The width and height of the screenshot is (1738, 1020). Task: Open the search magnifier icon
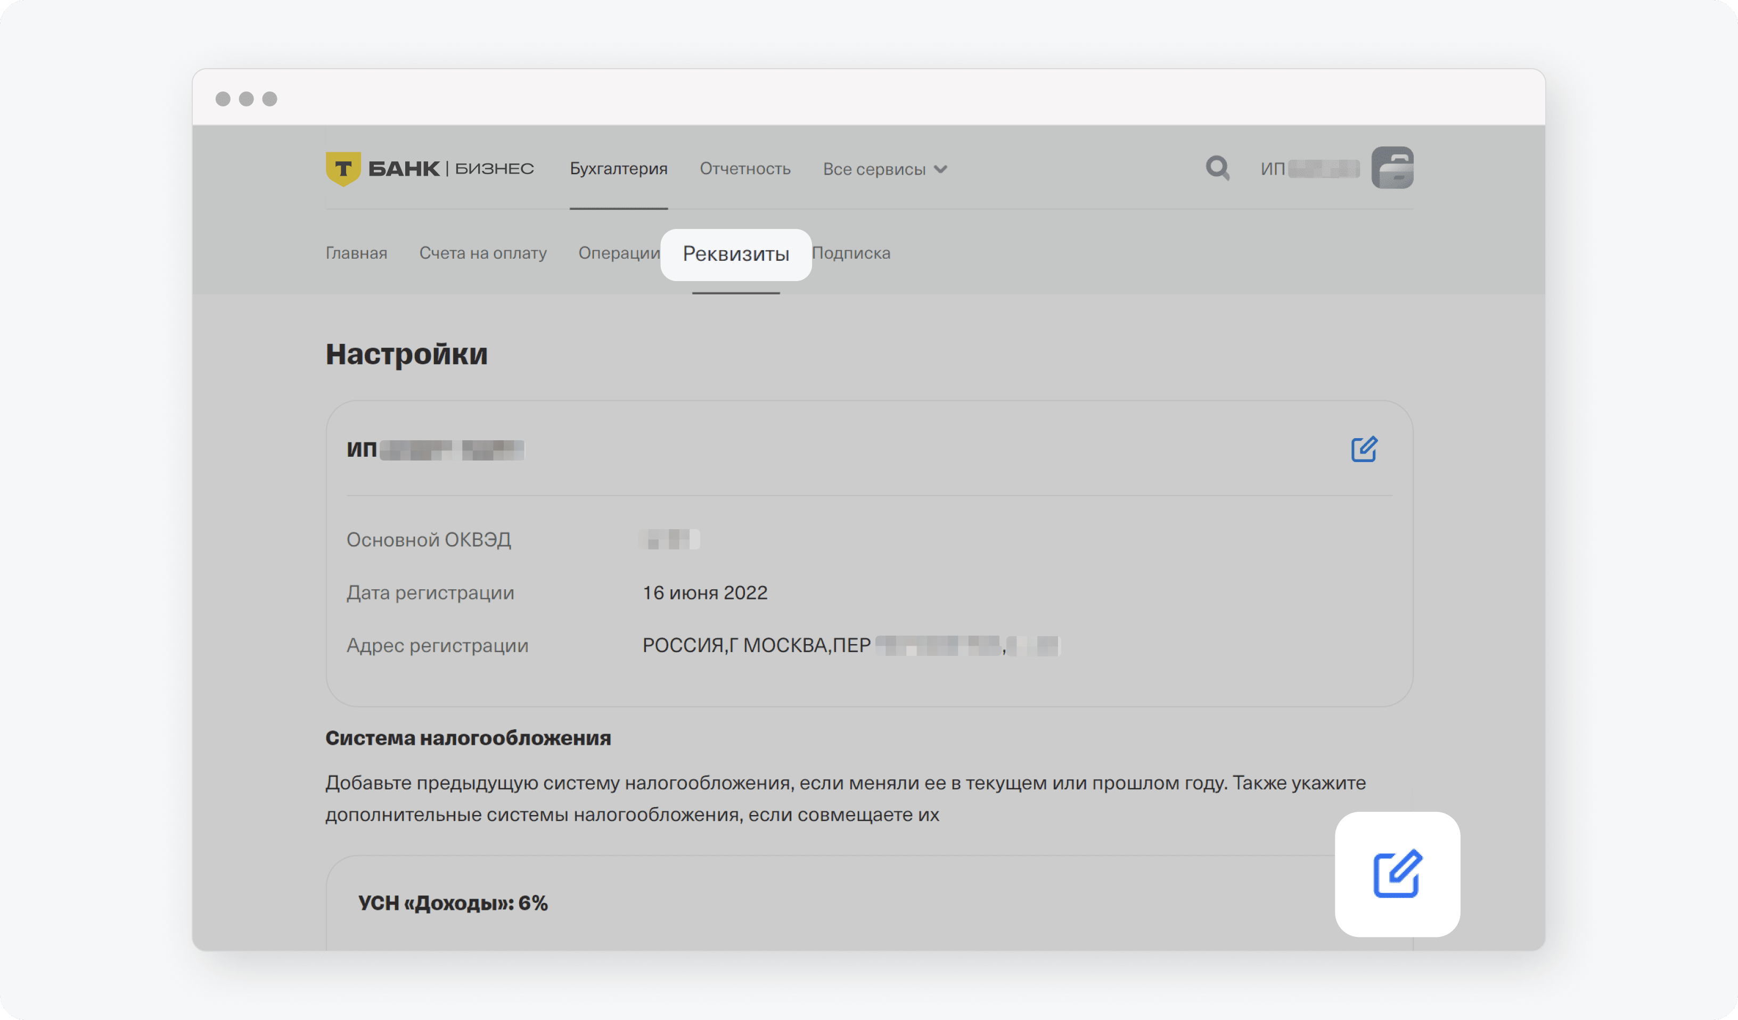coord(1217,168)
